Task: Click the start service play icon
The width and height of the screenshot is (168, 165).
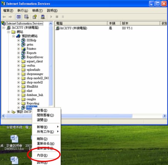Action: pos(51,17)
